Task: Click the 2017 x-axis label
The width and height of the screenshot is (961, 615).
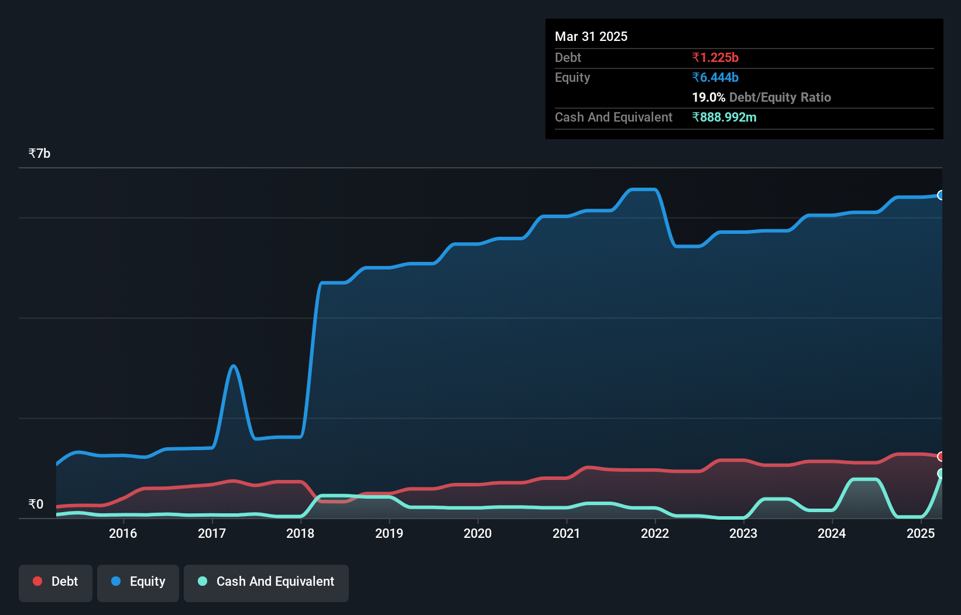Action: coord(212,533)
